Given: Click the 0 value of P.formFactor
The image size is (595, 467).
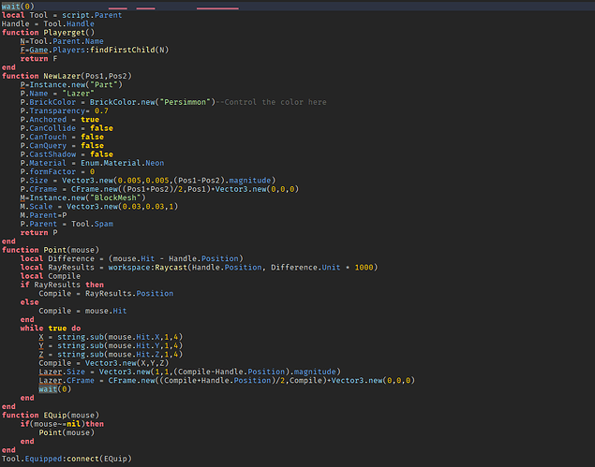Looking at the screenshot, I should pyautogui.click(x=92, y=172).
